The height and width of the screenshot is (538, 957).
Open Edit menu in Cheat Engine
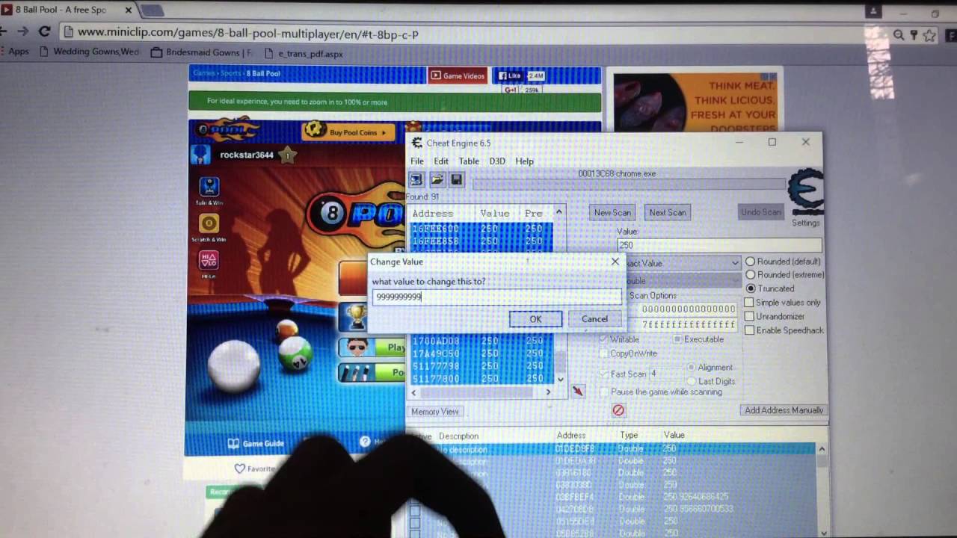[x=441, y=161]
